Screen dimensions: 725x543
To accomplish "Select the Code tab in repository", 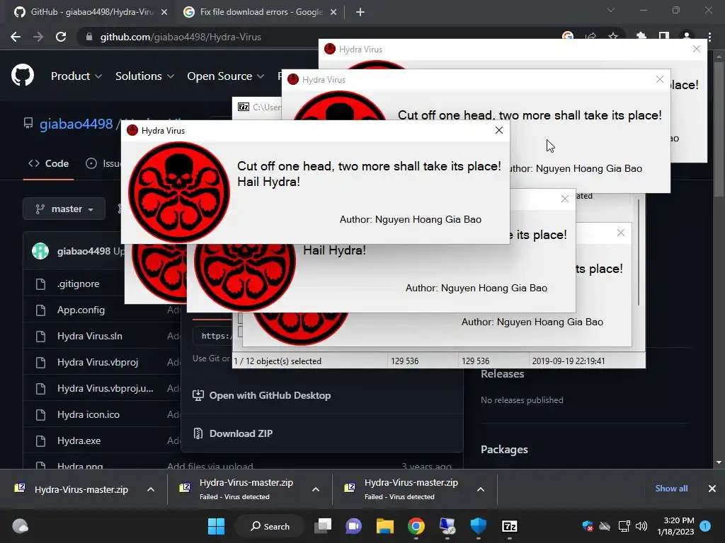I will [49, 163].
